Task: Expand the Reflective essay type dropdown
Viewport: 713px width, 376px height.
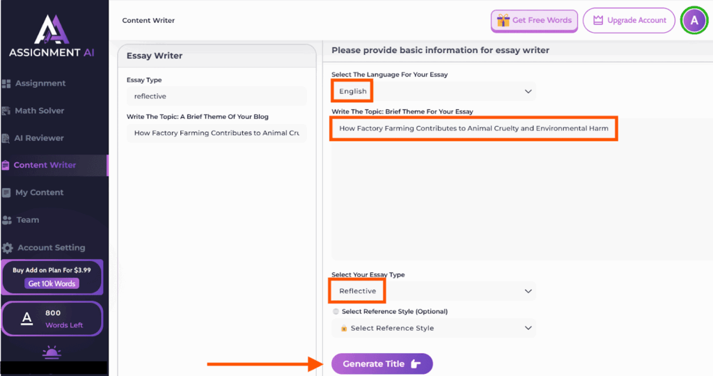Action: (434, 291)
